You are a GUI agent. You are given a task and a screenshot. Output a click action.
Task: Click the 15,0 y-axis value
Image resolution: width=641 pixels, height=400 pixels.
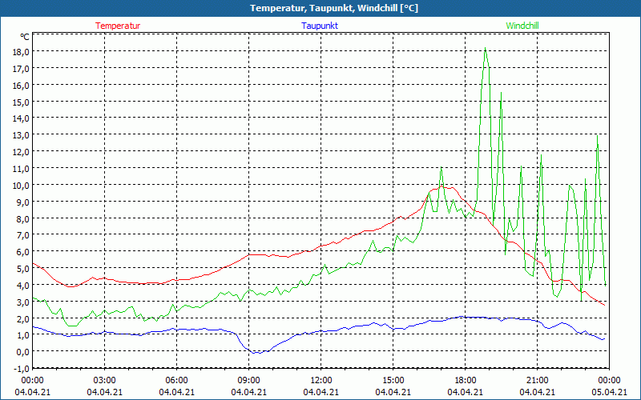click(21, 102)
